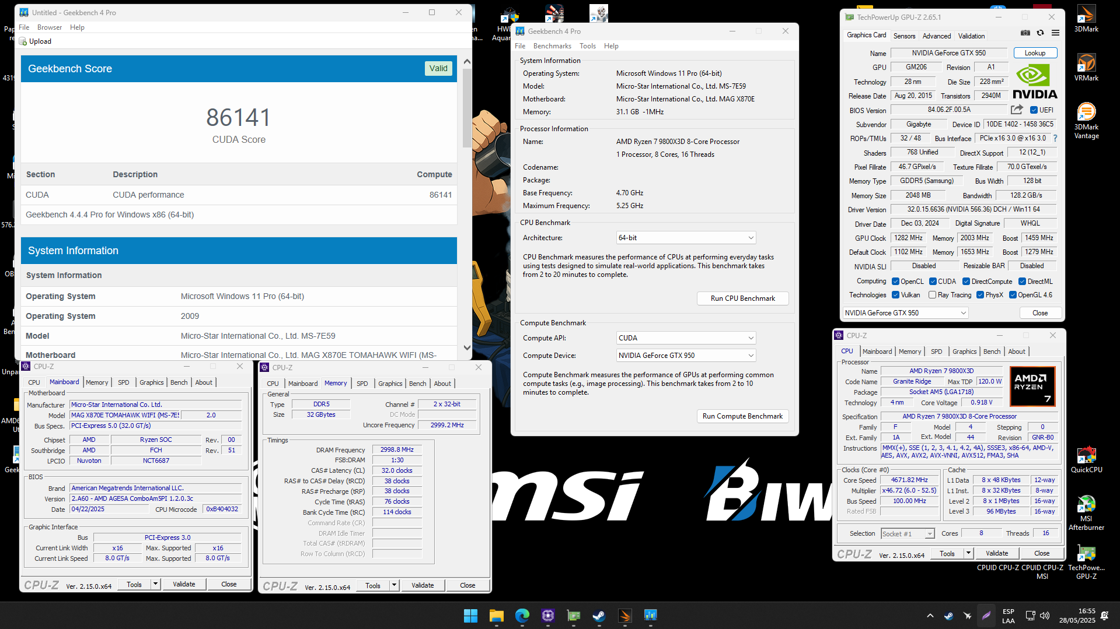Open the Compute API CUDA dropdown
Screen dimensions: 1120x629
(686, 338)
